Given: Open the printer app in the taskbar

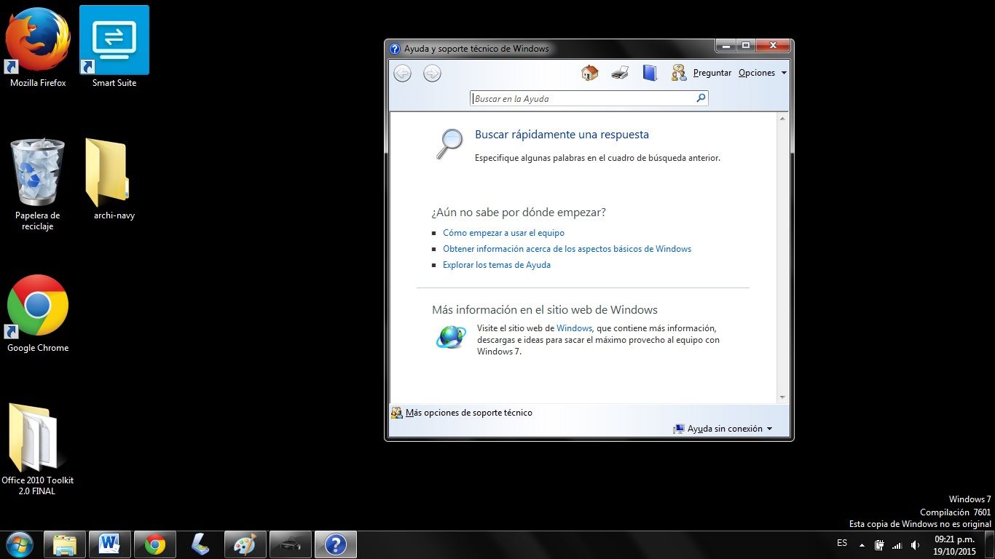Looking at the screenshot, I should [291, 544].
